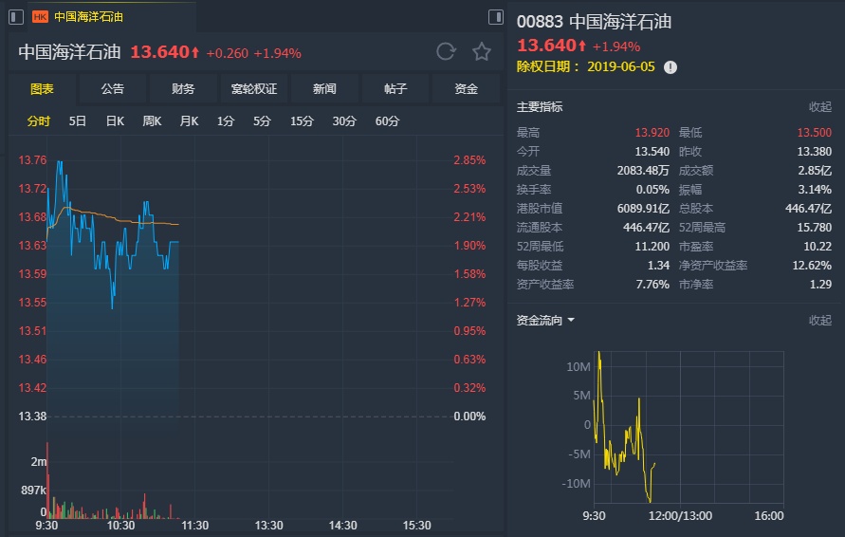Add stock to favorites with star icon

tap(482, 51)
